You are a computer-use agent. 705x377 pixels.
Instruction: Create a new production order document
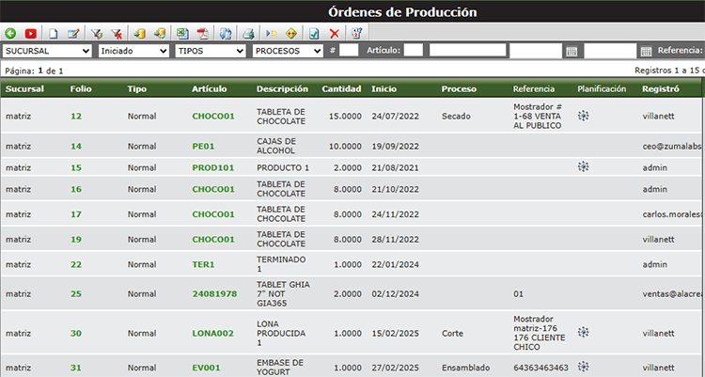click(x=53, y=33)
